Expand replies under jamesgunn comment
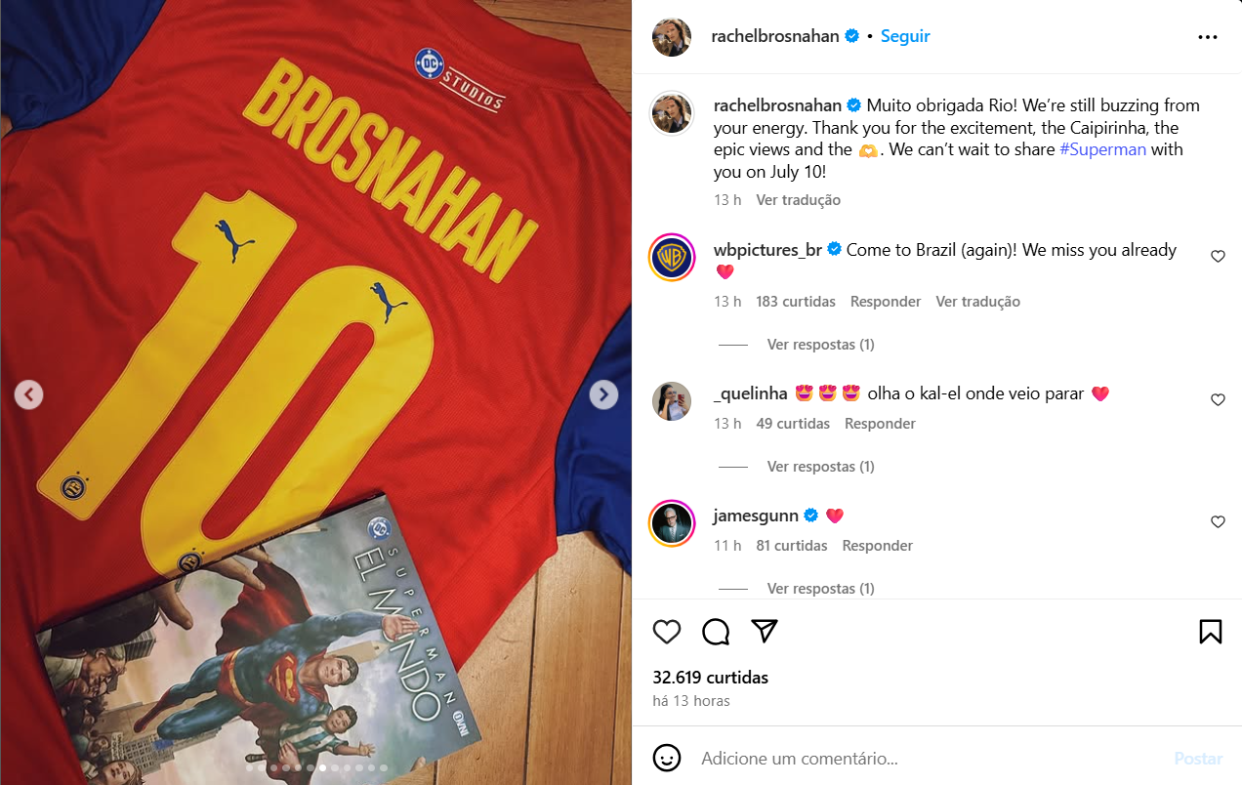This screenshot has width=1242, height=785. pos(820,589)
